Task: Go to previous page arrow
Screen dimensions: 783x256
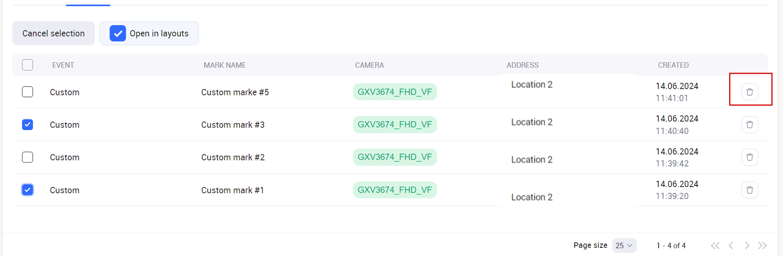Action: point(731,245)
